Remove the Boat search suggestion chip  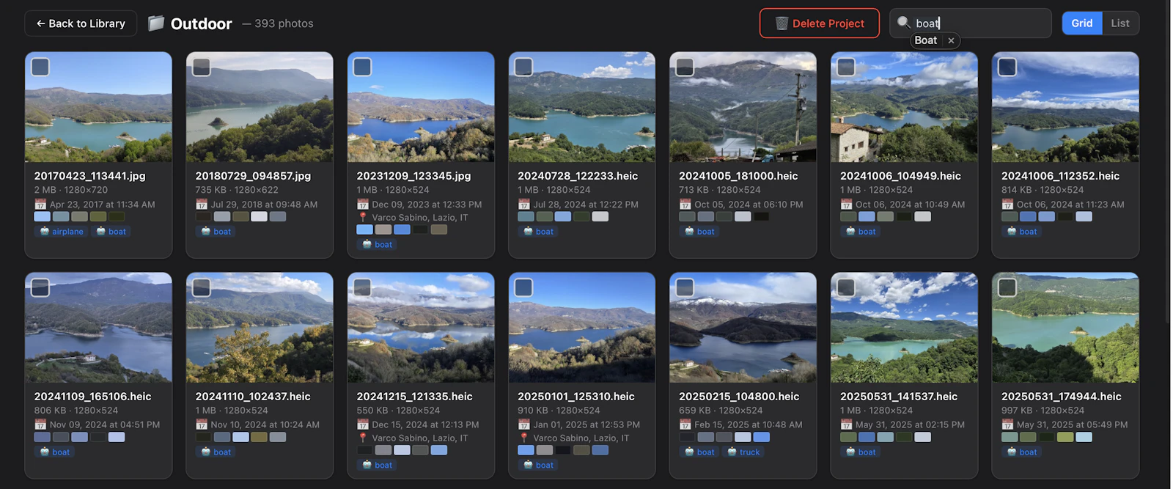tap(951, 40)
